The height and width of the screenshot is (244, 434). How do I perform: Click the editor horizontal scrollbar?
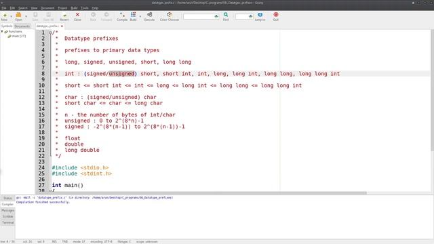pos(209,192)
